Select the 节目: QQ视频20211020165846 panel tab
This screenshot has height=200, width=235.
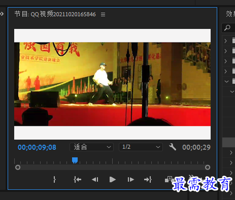[55, 14]
